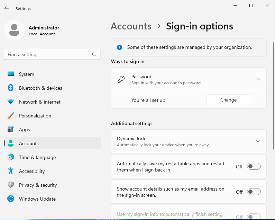Image resolution: width=275 pixels, height=220 pixels.
Task: Click the Apps icon in sidebar
Action: 11,130
